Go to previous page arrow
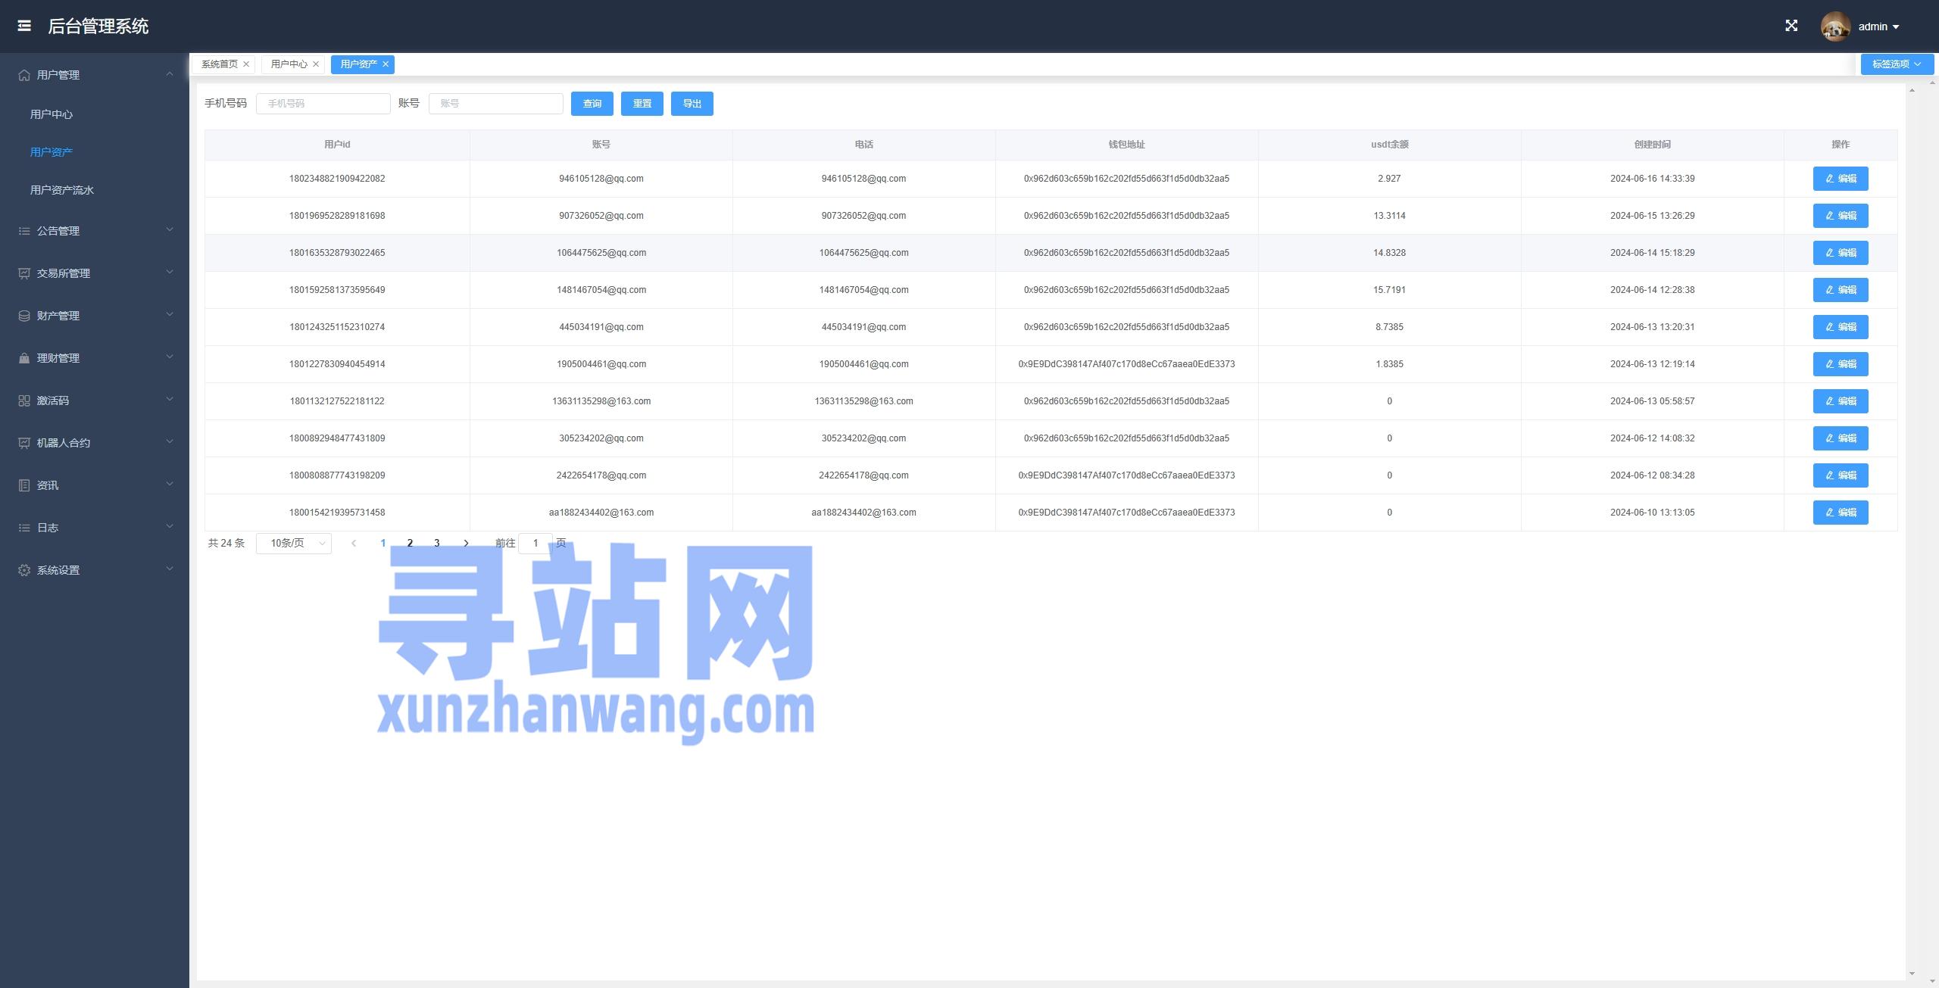Viewport: 1939px width, 988px height. [x=354, y=543]
